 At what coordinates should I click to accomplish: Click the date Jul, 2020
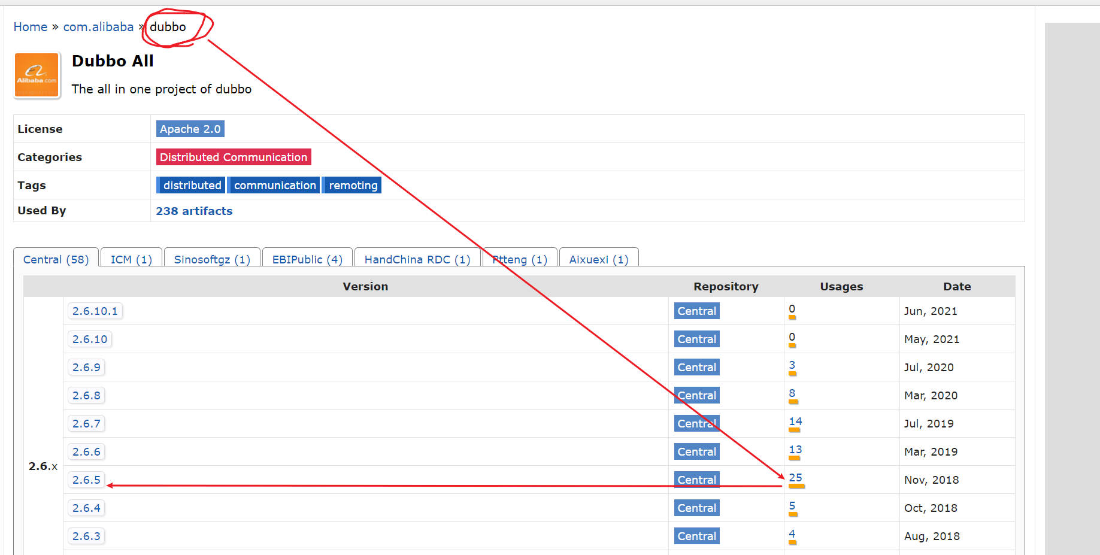point(929,368)
